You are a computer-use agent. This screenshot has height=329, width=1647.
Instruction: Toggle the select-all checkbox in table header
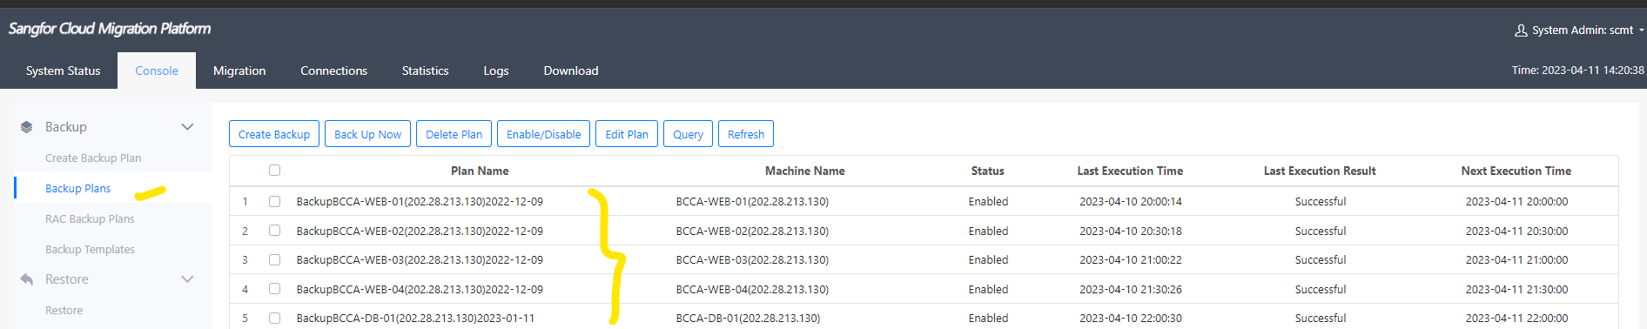pos(274,171)
